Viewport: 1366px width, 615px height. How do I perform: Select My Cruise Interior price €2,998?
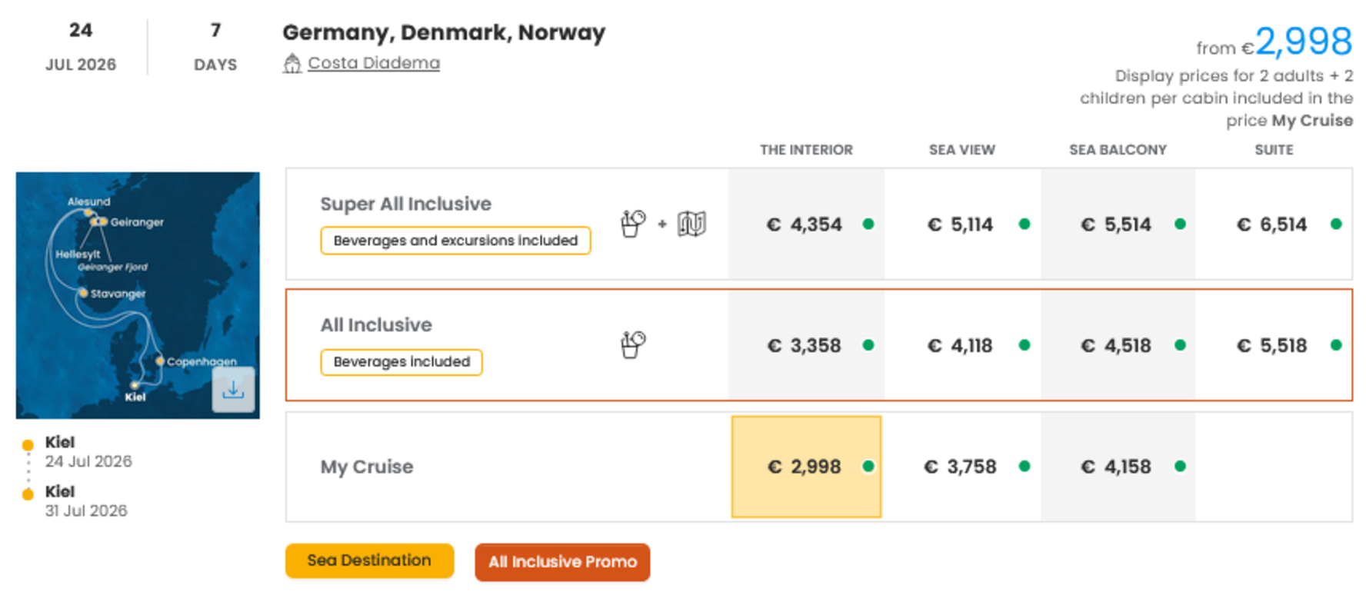(805, 467)
